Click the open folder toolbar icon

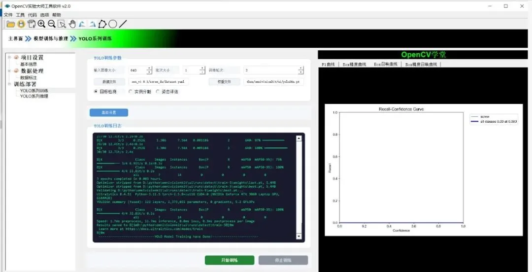point(11,24)
